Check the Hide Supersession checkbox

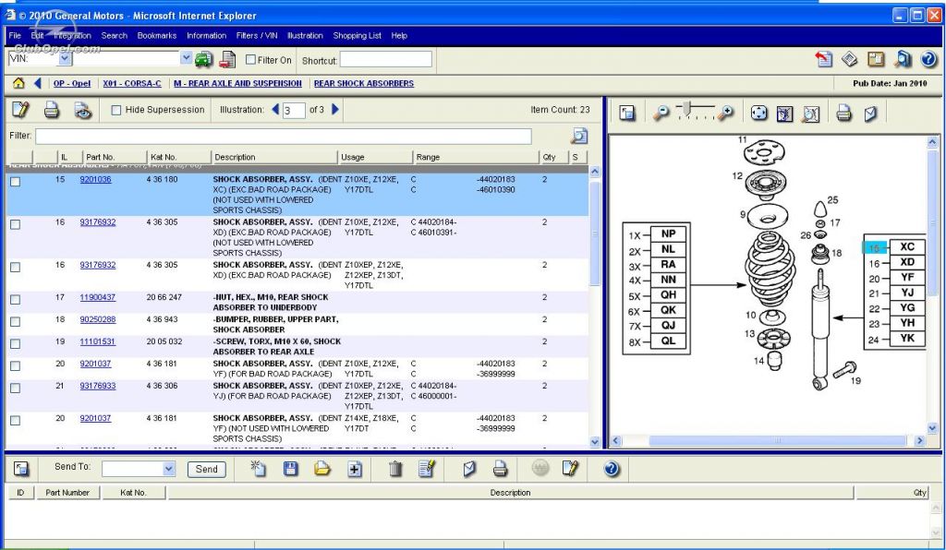(116, 110)
